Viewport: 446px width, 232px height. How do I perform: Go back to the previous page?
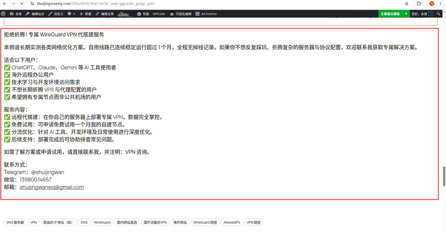[4, 3]
